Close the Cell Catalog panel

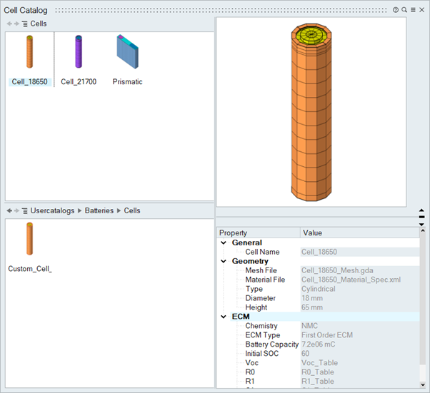(x=422, y=10)
